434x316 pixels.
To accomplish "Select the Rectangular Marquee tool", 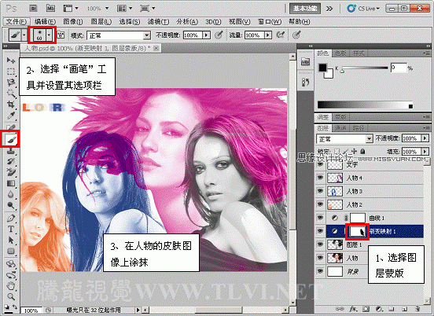I will pos(11,72).
